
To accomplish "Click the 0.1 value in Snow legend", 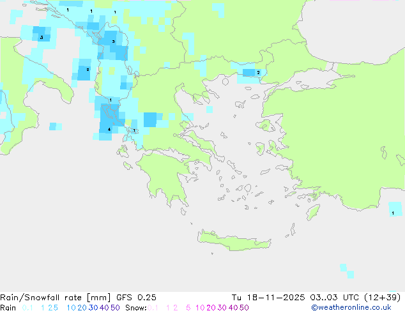I will pyautogui.click(x=153, y=308).
